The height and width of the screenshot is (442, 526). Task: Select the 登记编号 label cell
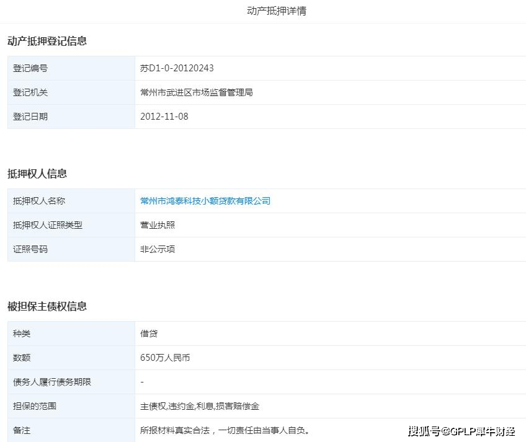tap(71, 68)
